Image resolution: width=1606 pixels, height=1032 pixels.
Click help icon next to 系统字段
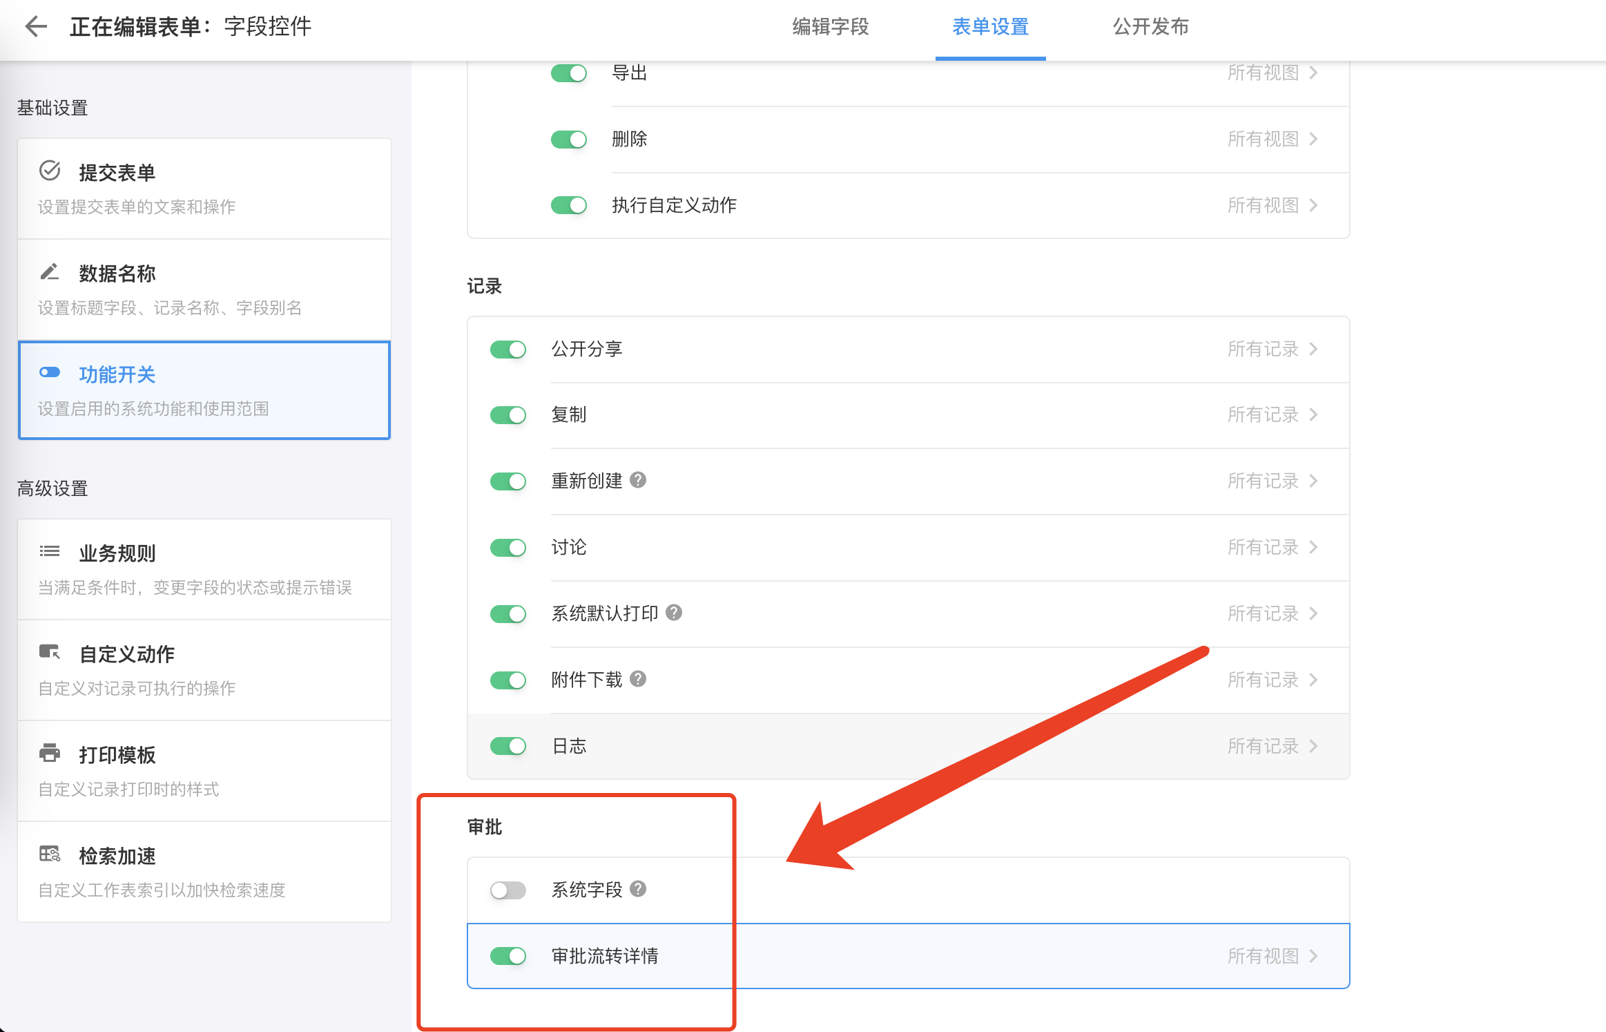639,889
